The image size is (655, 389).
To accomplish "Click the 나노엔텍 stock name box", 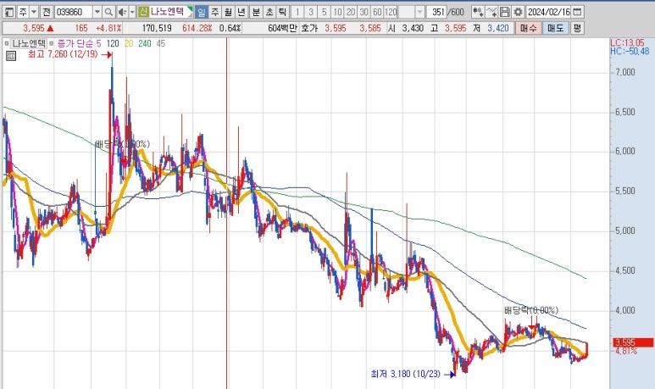I will pos(171,12).
